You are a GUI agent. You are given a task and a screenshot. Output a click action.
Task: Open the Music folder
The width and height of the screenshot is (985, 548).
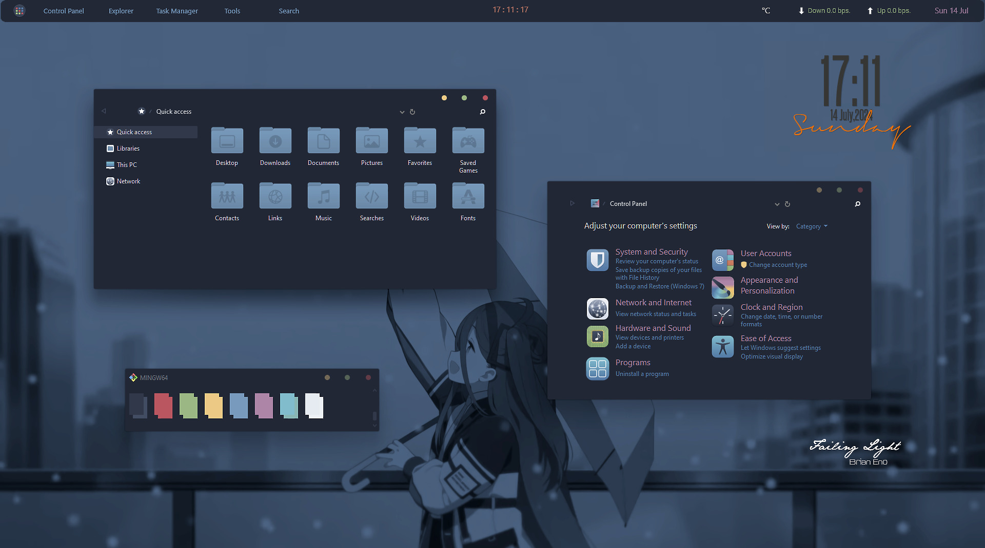(323, 195)
